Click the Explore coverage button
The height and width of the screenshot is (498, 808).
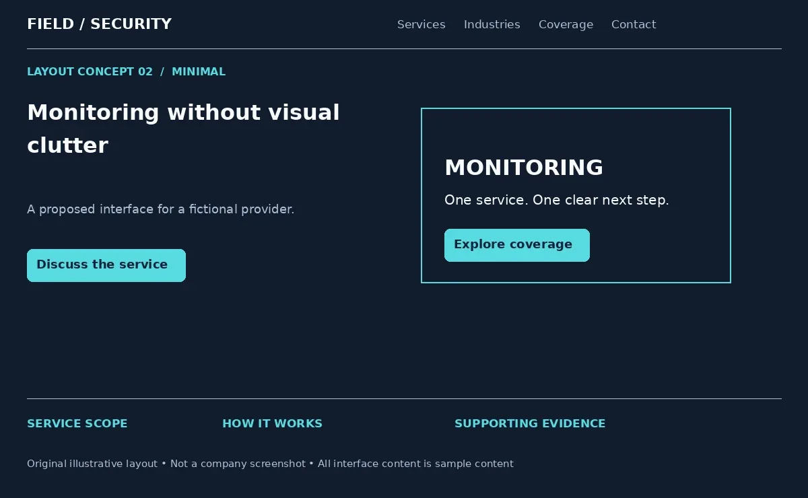click(517, 245)
